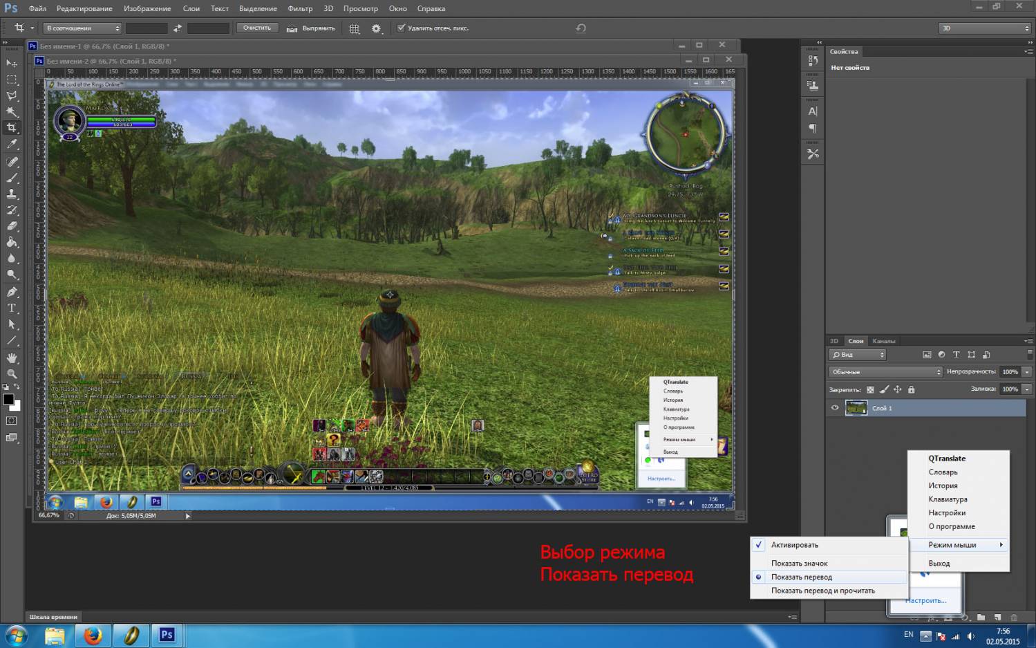Select the Eraser tool

(x=12, y=226)
